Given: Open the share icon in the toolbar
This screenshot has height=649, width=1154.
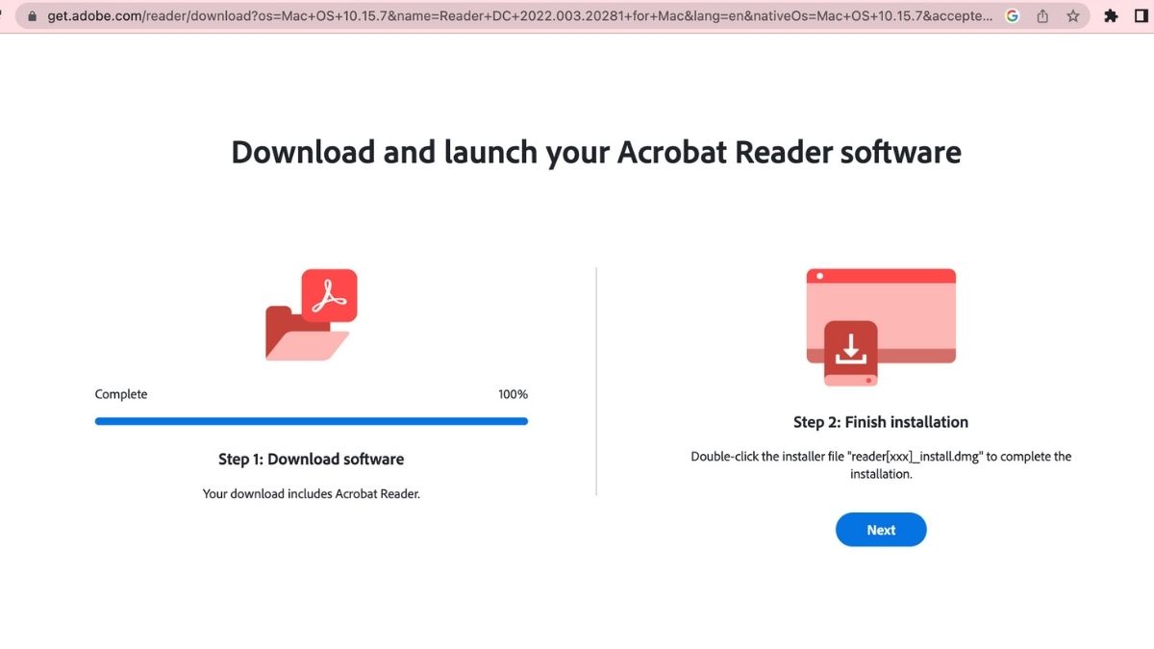Looking at the screenshot, I should coord(1041,15).
